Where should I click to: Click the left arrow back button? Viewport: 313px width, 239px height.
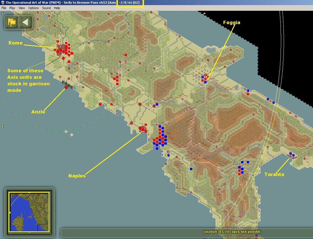tap(25, 22)
